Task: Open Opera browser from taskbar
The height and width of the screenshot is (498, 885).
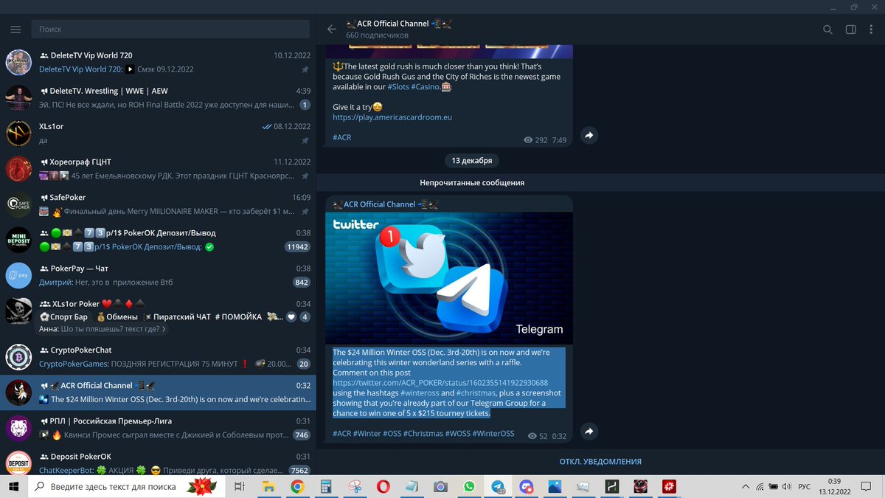Action: click(383, 487)
